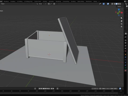Switch to the Animation workspace tab
The image size is (128, 96).
click(51, 1)
